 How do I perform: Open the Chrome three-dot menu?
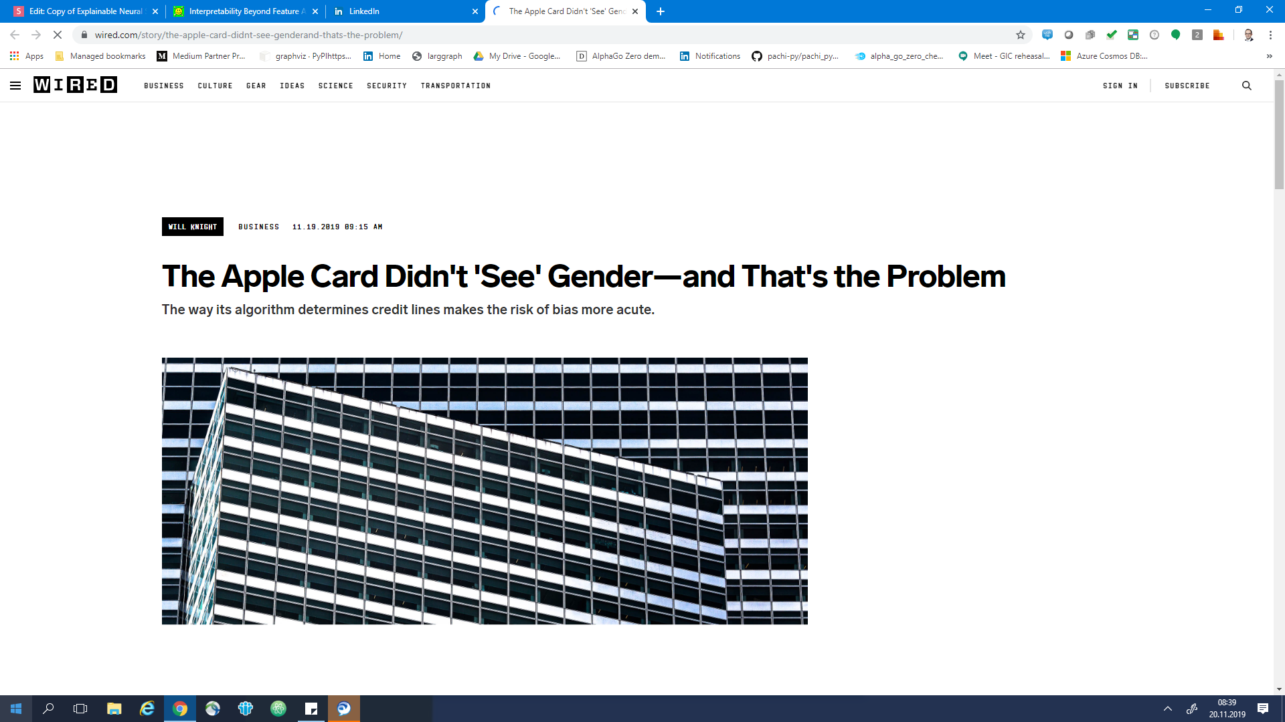click(x=1270, y=35)
